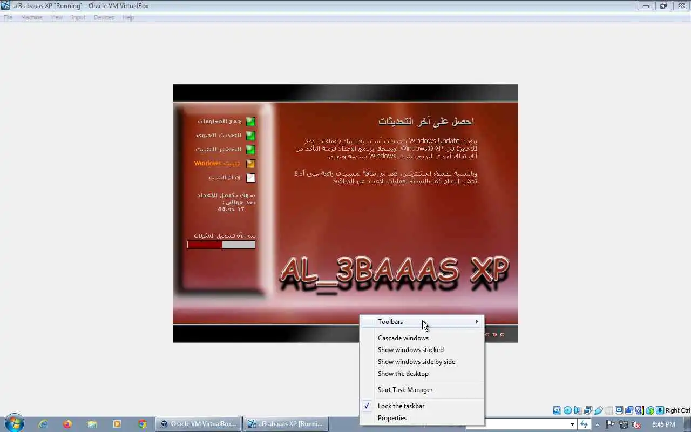This screenshot has height=432, width=691.
Task: Open the Windows Start orb
Action: pos(14,423)
